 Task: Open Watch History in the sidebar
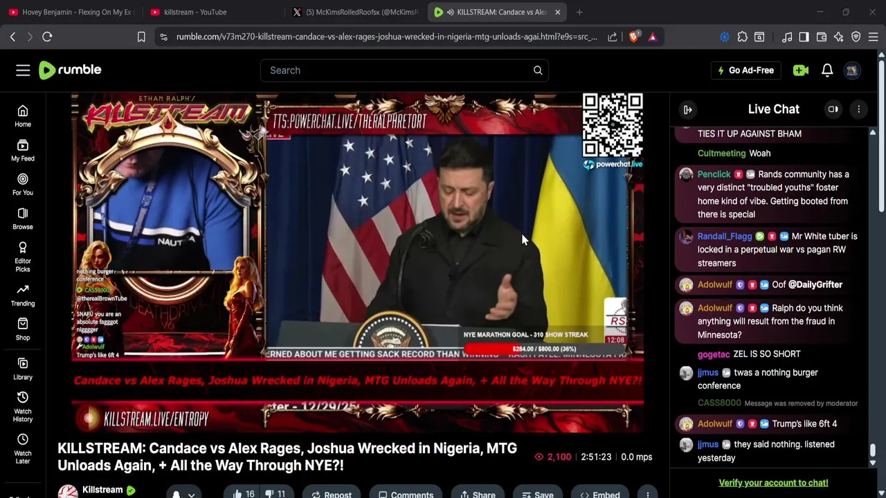[x=23, y=407]
